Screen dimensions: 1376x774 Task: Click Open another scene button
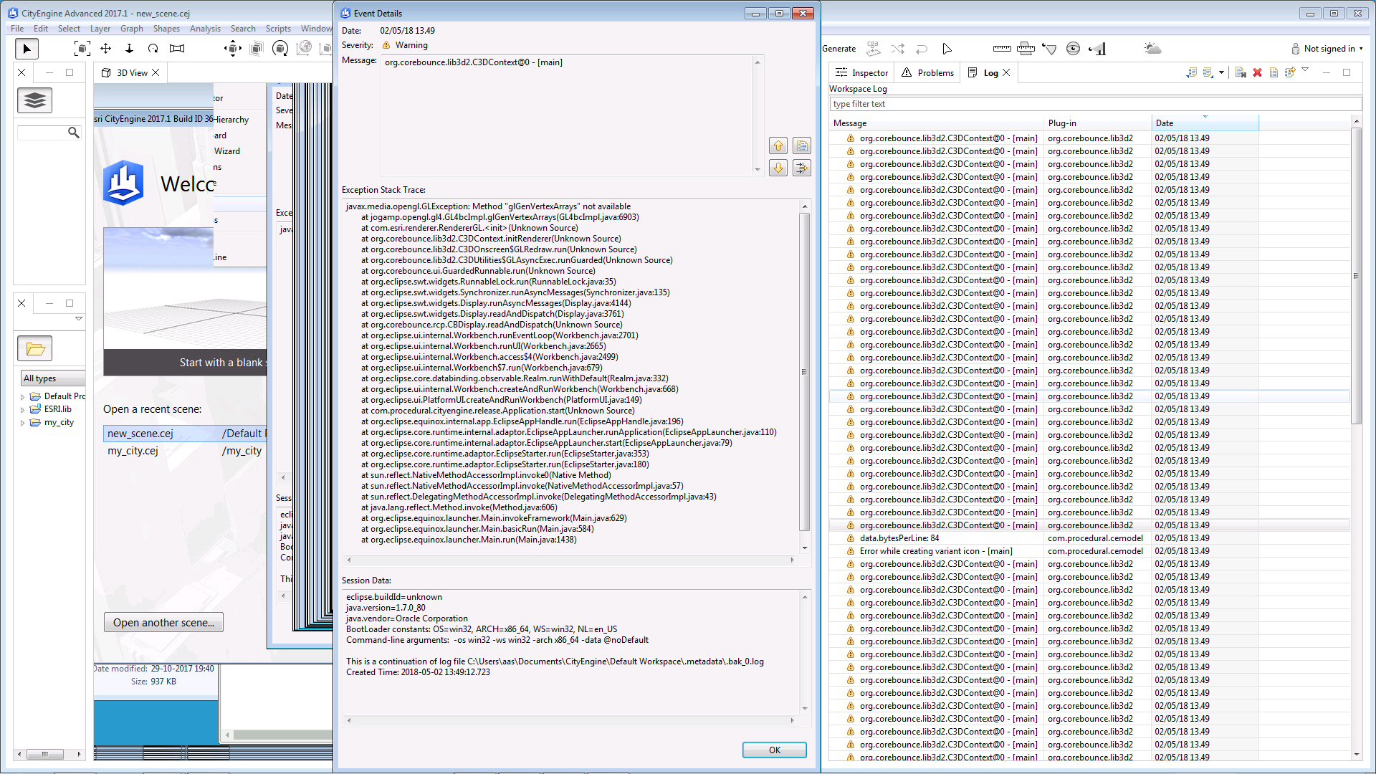click(163, 623)
